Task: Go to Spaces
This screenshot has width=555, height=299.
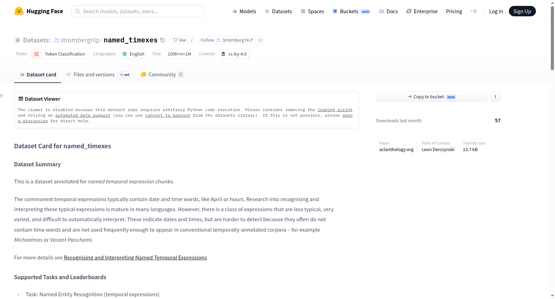Action: [x=312, y=11]
